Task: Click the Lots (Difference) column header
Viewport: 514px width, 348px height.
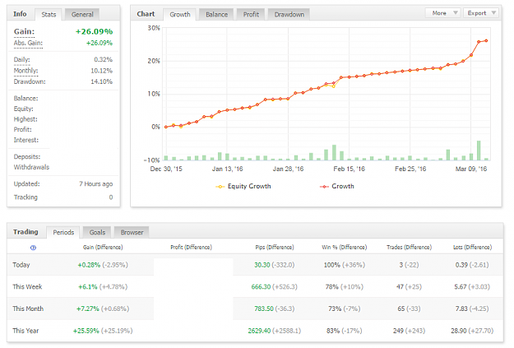Action: (x=472, y=248)
